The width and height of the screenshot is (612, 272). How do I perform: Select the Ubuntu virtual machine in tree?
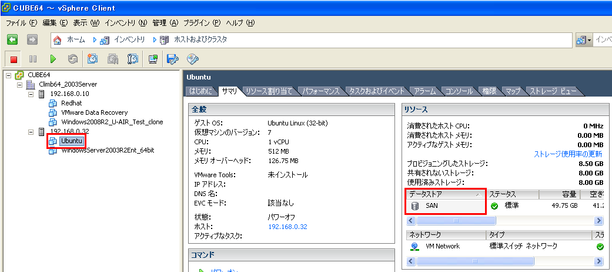click(71, 141)
